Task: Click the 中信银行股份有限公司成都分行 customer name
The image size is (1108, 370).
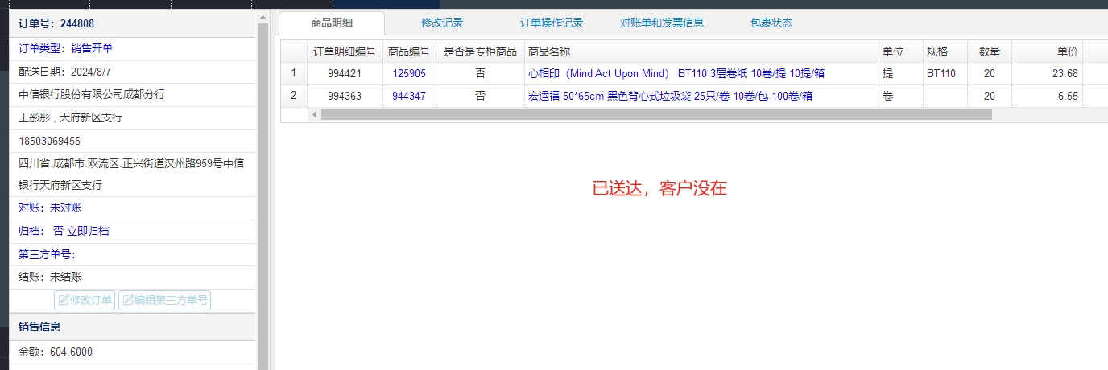Action: pos(92,94)
